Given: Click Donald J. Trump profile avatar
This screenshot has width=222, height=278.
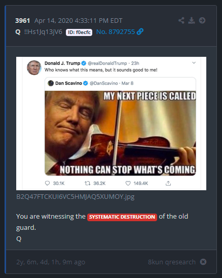Looking at the screenshot, I should 34,67.
